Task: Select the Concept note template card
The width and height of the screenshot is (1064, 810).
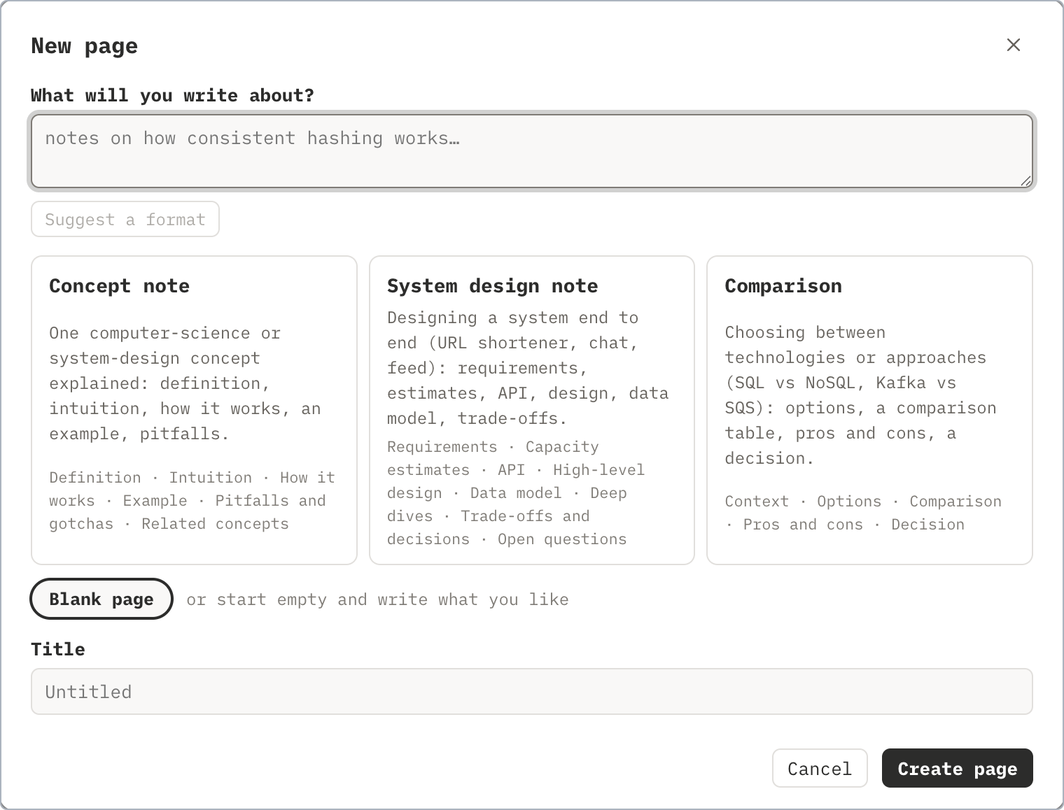Action: point(194,410)
